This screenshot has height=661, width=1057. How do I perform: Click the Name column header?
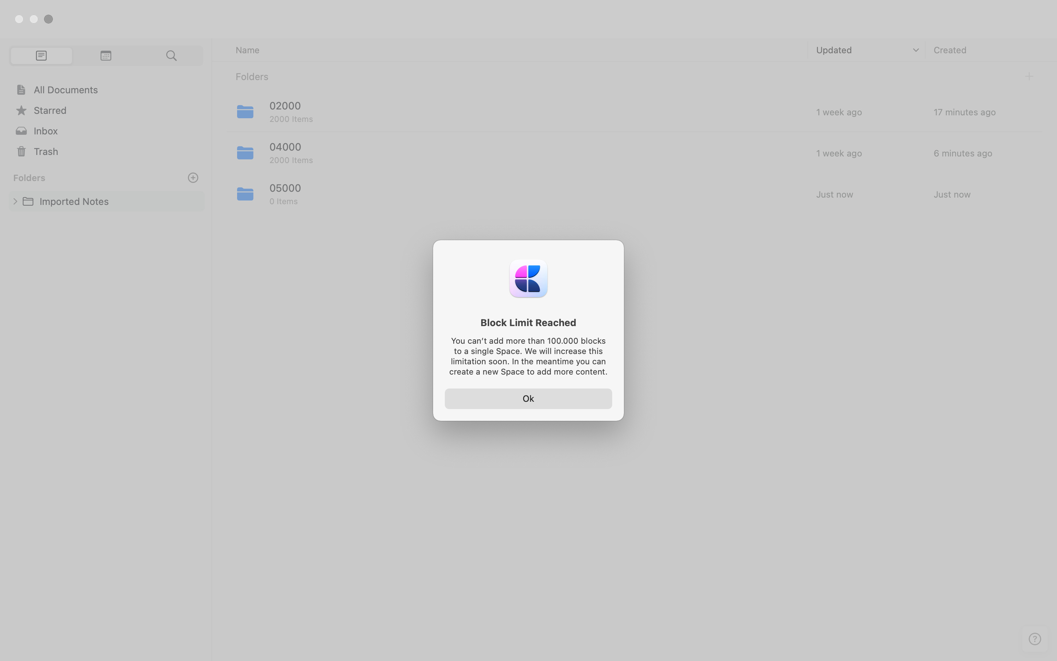click(247, 50)
